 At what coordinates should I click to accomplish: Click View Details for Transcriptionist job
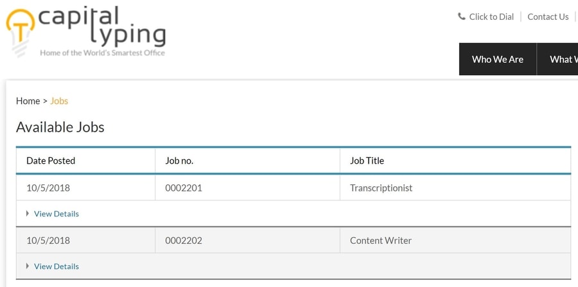(57, 214)
